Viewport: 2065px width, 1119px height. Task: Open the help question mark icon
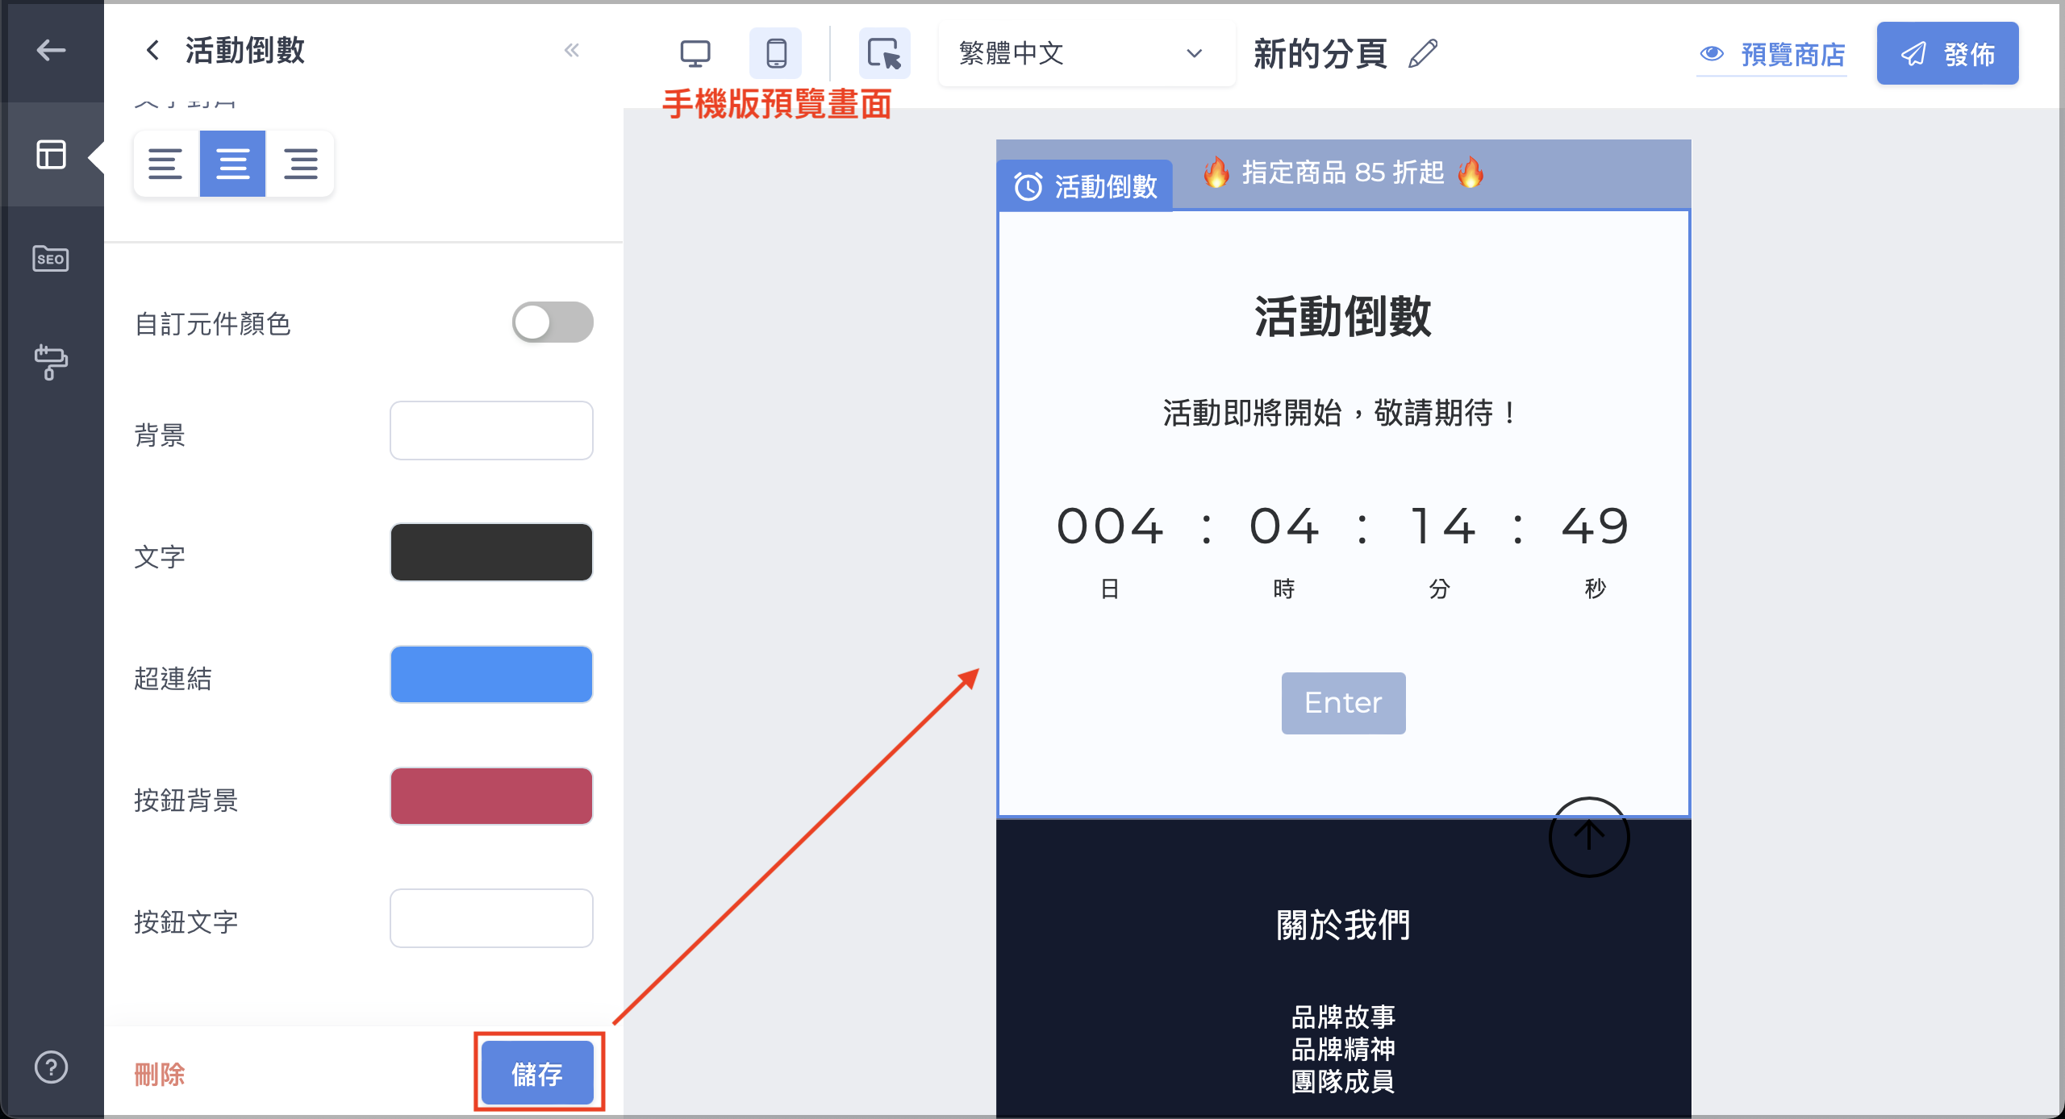(51, 1067)
